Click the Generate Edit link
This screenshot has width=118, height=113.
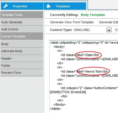pos(109,22)
